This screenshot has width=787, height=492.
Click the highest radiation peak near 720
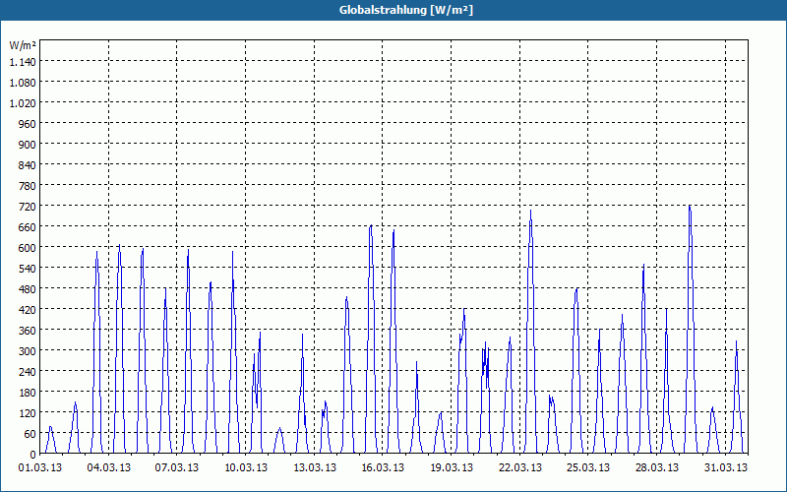click(690, 207)
